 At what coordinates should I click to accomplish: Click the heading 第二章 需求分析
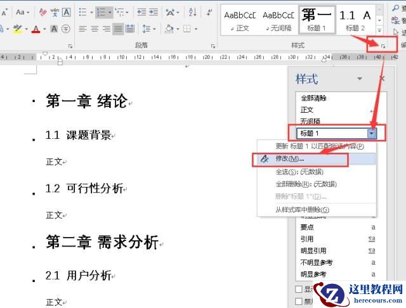[x=102, y=242]
